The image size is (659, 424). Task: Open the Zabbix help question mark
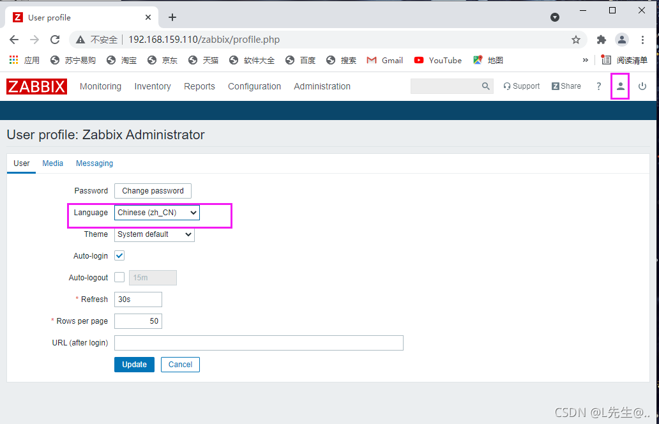[598, 86]
